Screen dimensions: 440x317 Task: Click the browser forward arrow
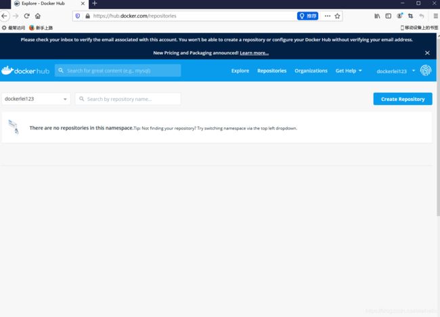16,16
